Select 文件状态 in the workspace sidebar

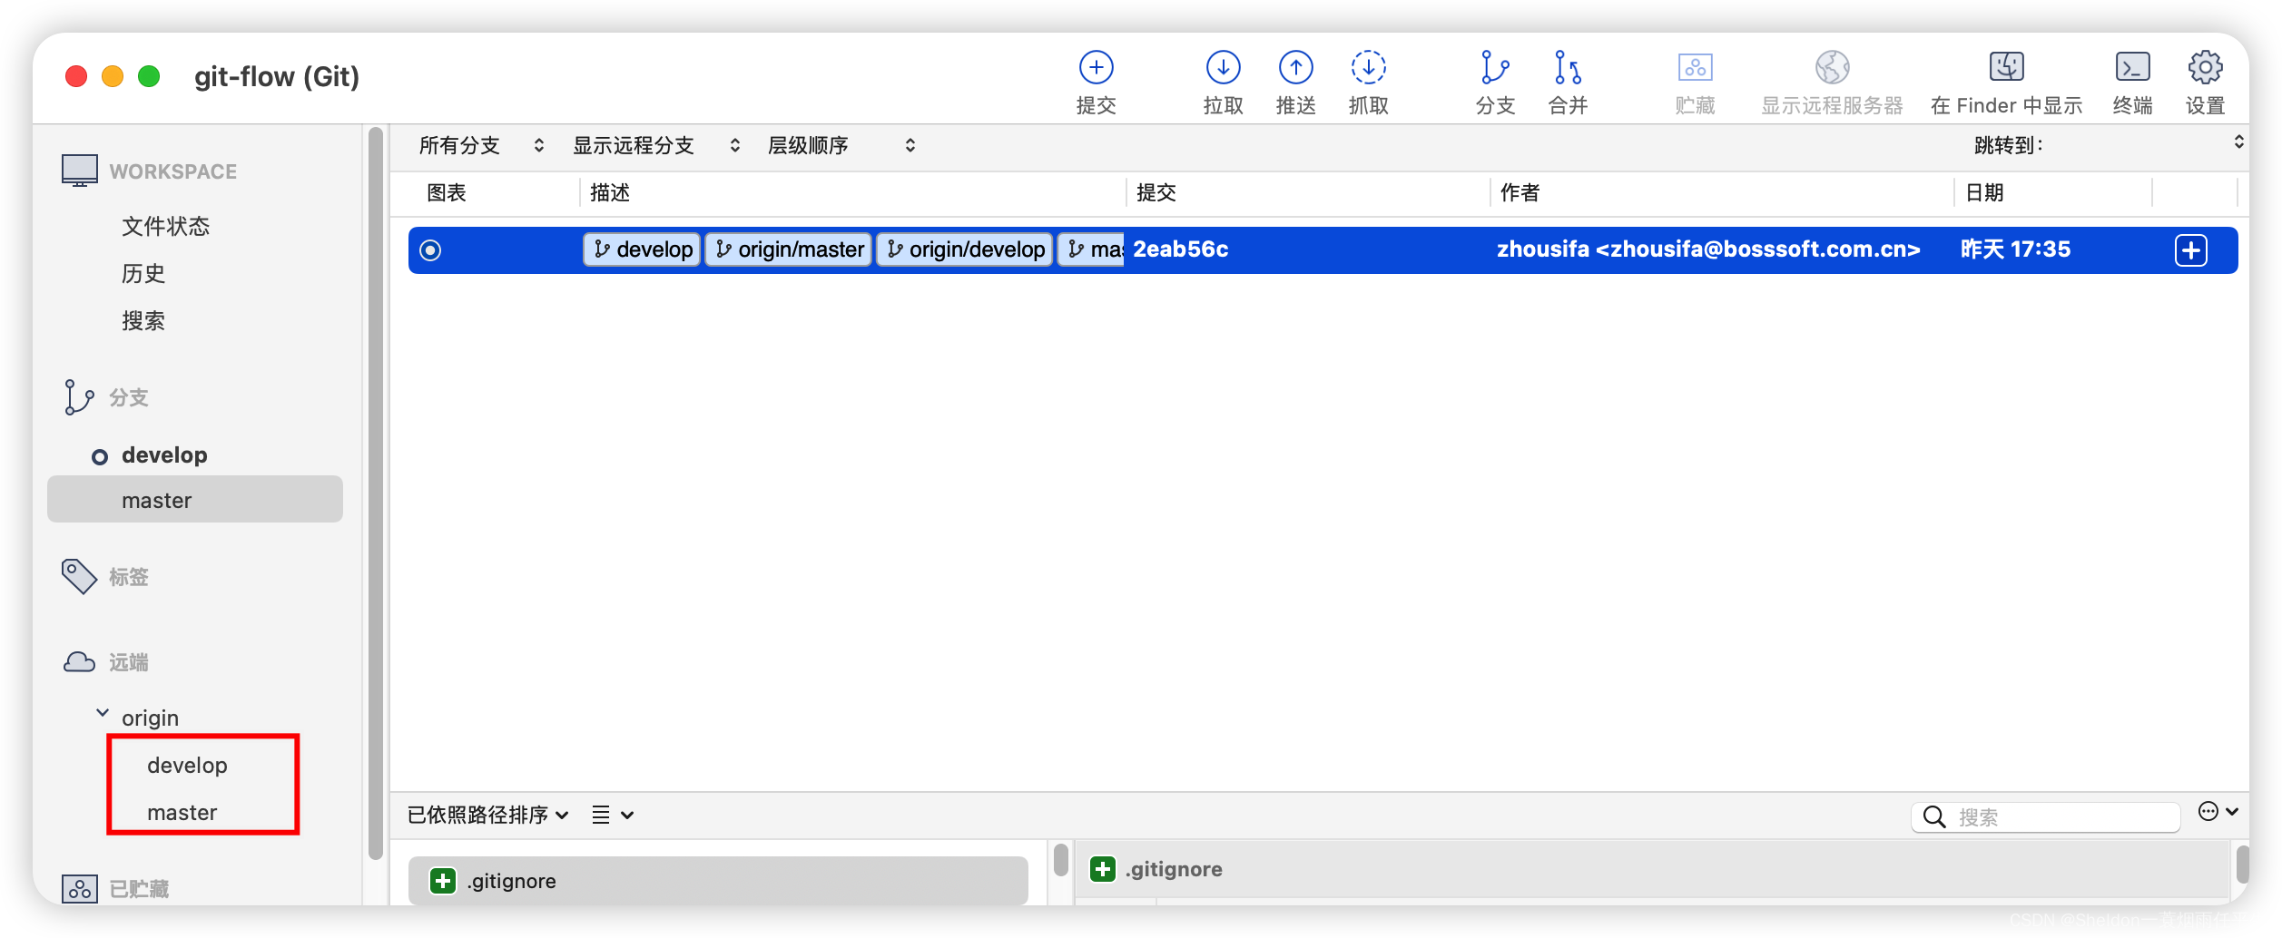(x=165, y=226)
